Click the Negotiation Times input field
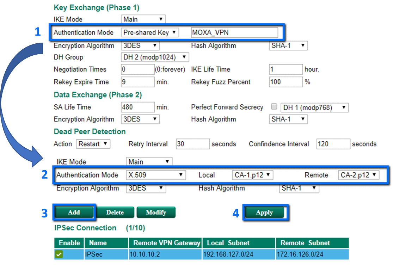 point(137,69)
